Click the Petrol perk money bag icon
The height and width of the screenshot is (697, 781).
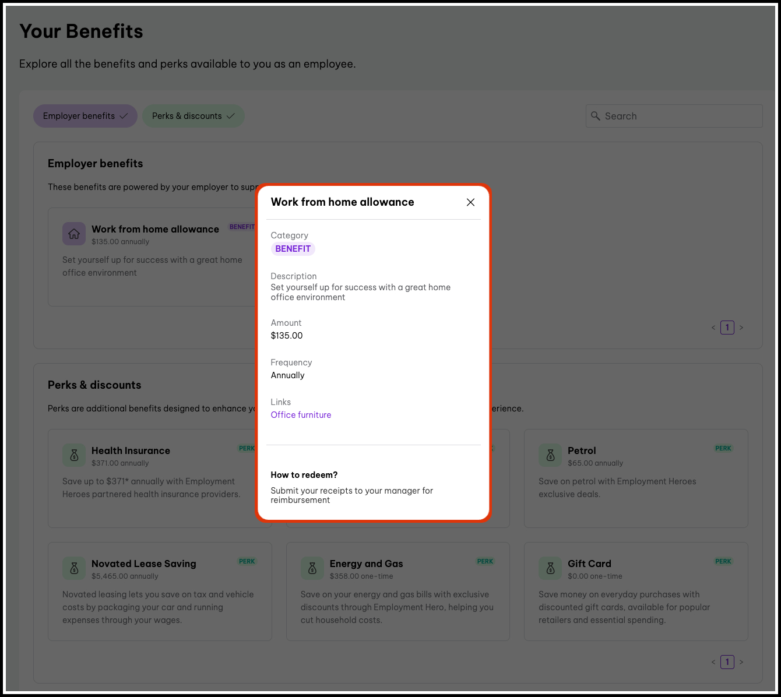550,456
